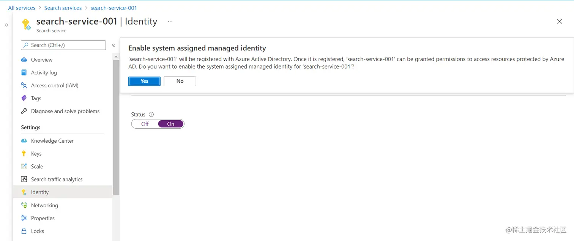Focus the Search (Ctrl+/) box
Viewport: 574px width, 241px height.
(63, 45)
